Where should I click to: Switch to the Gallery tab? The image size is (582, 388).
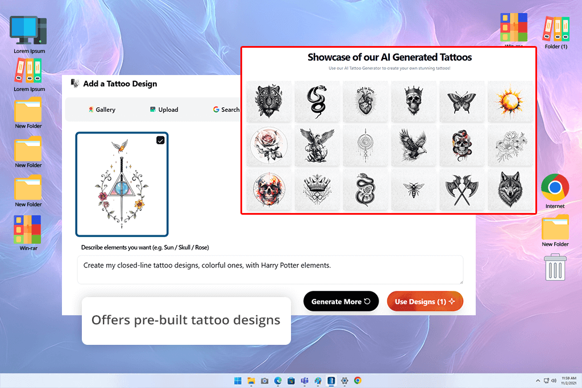coord(102,110)
